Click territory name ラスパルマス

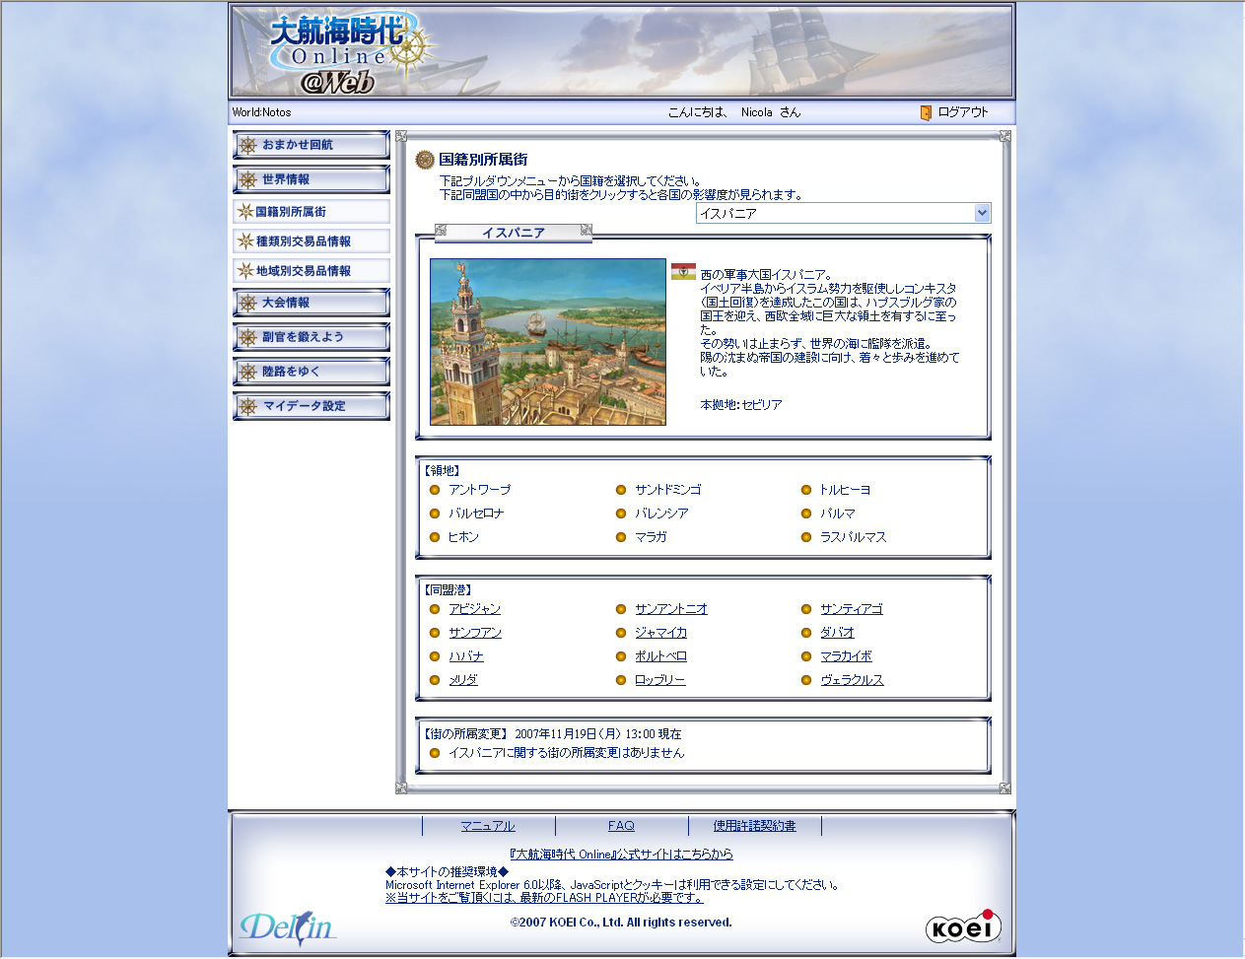coord(854,537)
